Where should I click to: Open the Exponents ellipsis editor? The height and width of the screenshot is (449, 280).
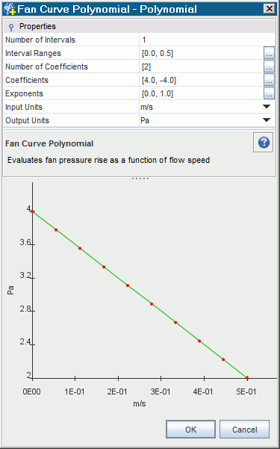[x=269, y=93]
